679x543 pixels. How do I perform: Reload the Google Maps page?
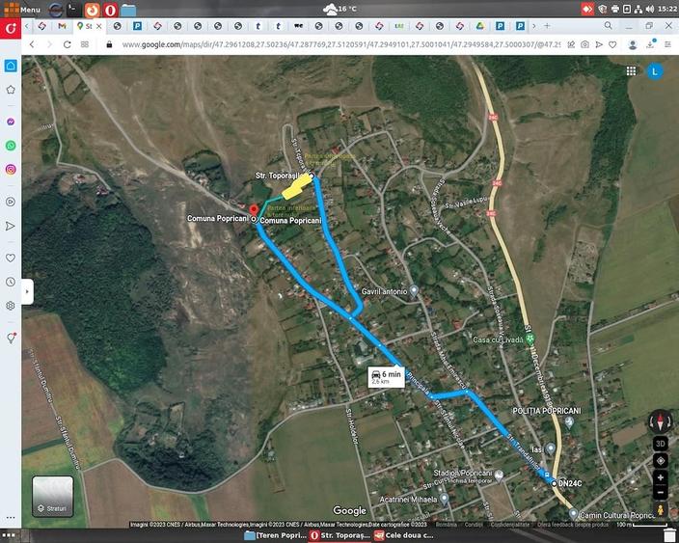click(68, 44)
